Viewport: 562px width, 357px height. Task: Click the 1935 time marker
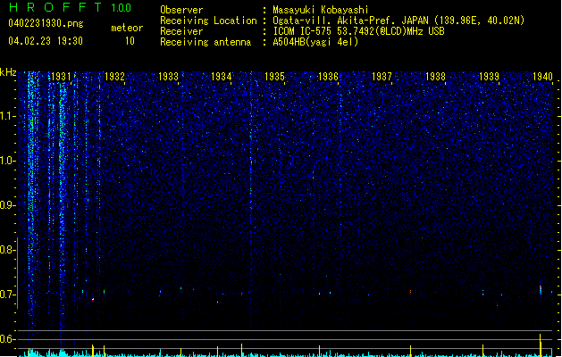(x=274, y=77)
